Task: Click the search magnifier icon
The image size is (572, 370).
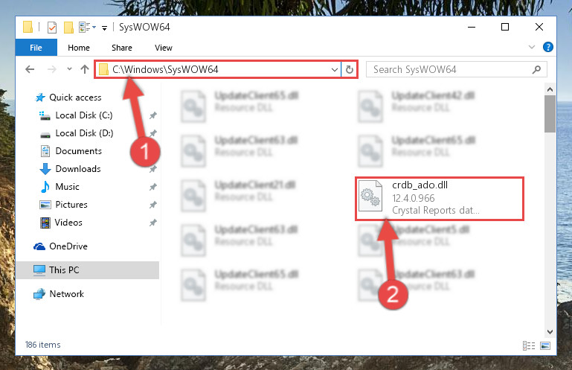Action: (536, 69)
